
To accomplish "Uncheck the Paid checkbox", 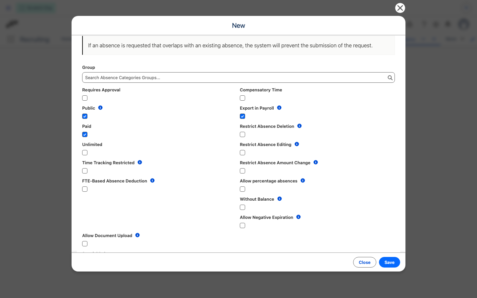I will tap(85, 134).
